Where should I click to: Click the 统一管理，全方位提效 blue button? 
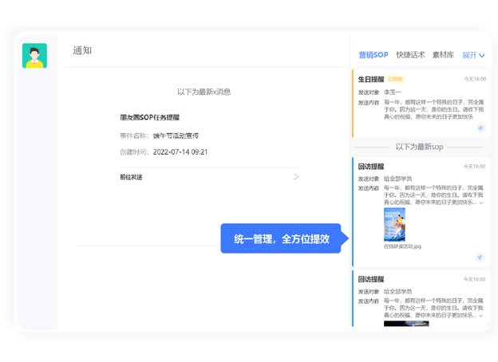click(x=281, y=238)
